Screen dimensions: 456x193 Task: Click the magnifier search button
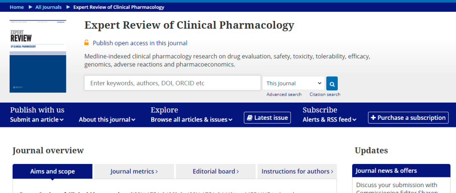click(x=332, y=83)
